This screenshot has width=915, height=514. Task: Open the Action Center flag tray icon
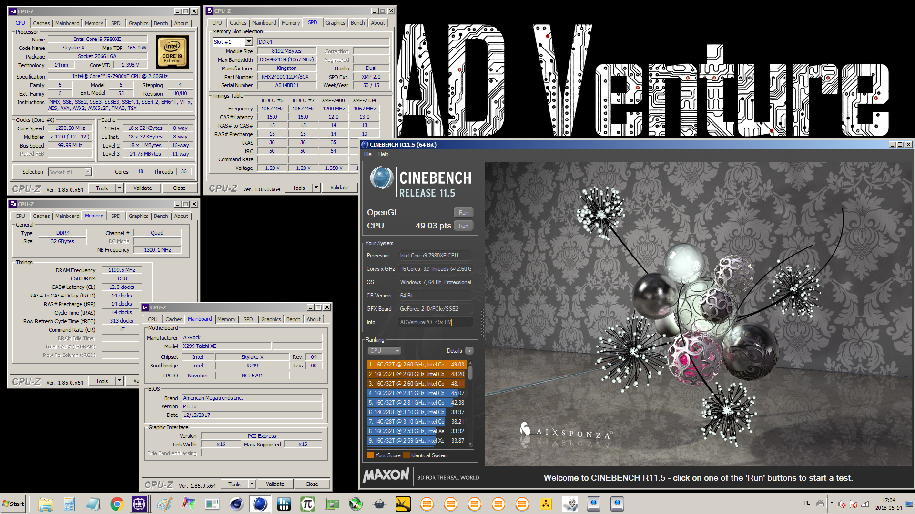(x=854, y=504)
